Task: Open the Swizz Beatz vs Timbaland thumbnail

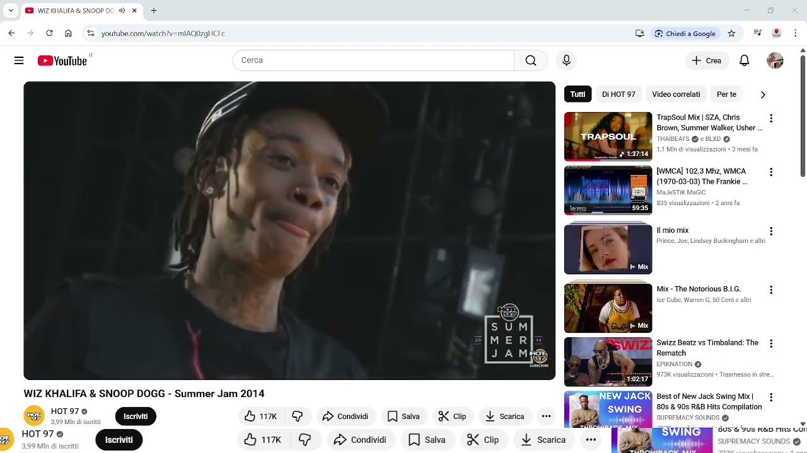Action: [608, 362]
